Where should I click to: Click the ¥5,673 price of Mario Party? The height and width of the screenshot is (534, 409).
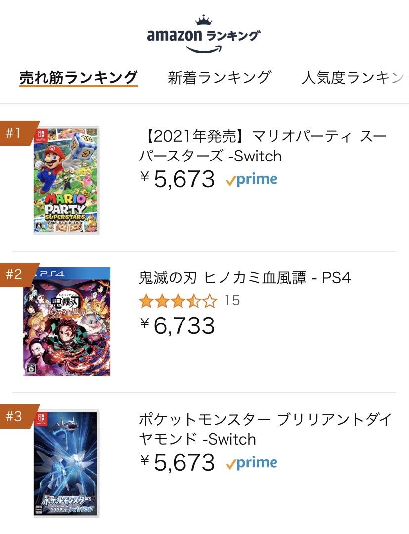pyautogui.click(x=178, y=179)
